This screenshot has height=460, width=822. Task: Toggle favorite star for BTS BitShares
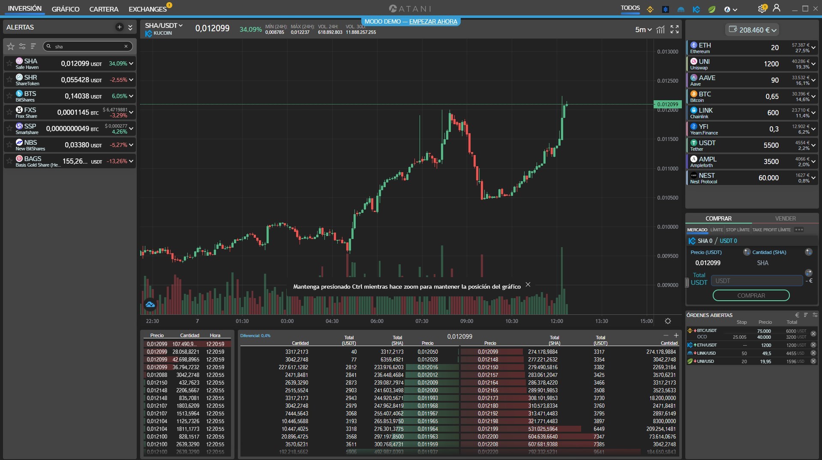pyautogui.click(x=9, y=96)
